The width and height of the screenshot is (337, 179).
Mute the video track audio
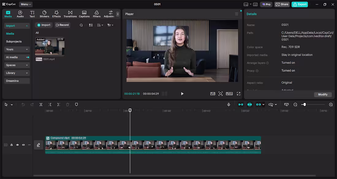23,145
